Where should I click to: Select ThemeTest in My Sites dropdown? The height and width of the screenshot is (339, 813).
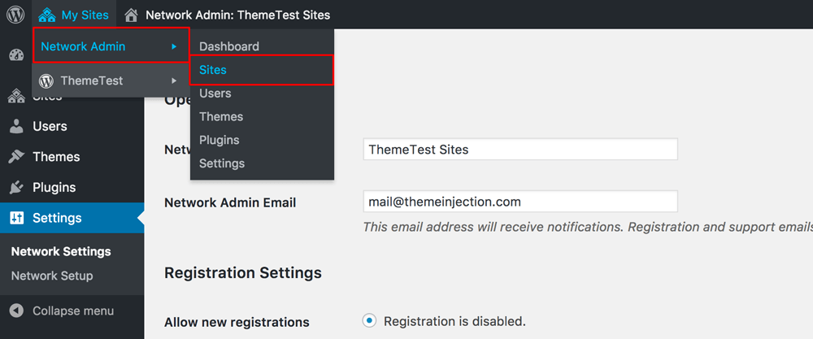(x=111, y=80)
